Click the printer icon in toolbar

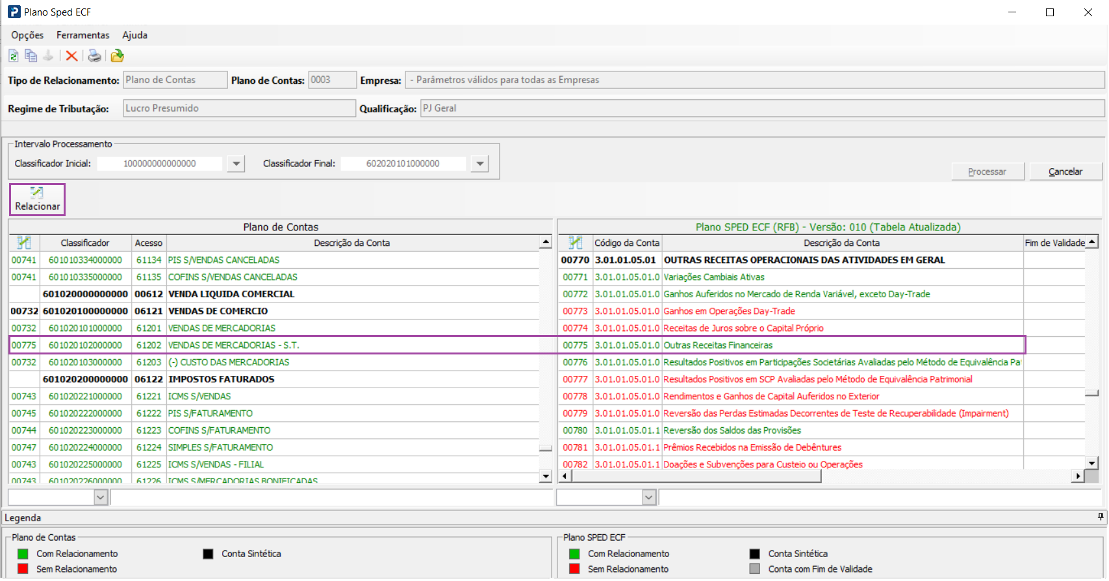(95, 56)
